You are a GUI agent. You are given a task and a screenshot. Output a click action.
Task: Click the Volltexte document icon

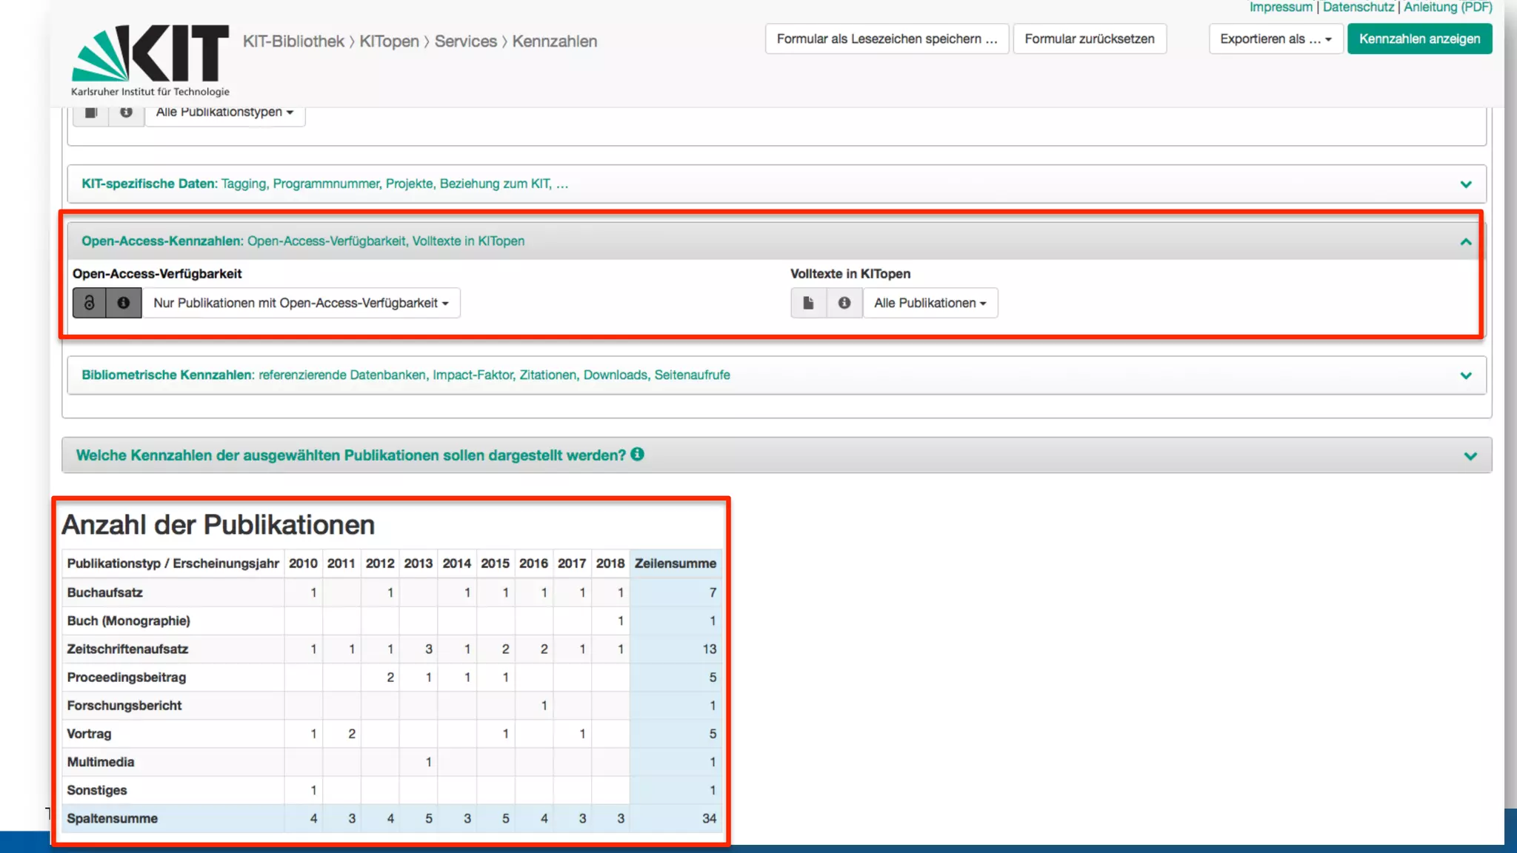pyautogui.click(x=808, y=303)
